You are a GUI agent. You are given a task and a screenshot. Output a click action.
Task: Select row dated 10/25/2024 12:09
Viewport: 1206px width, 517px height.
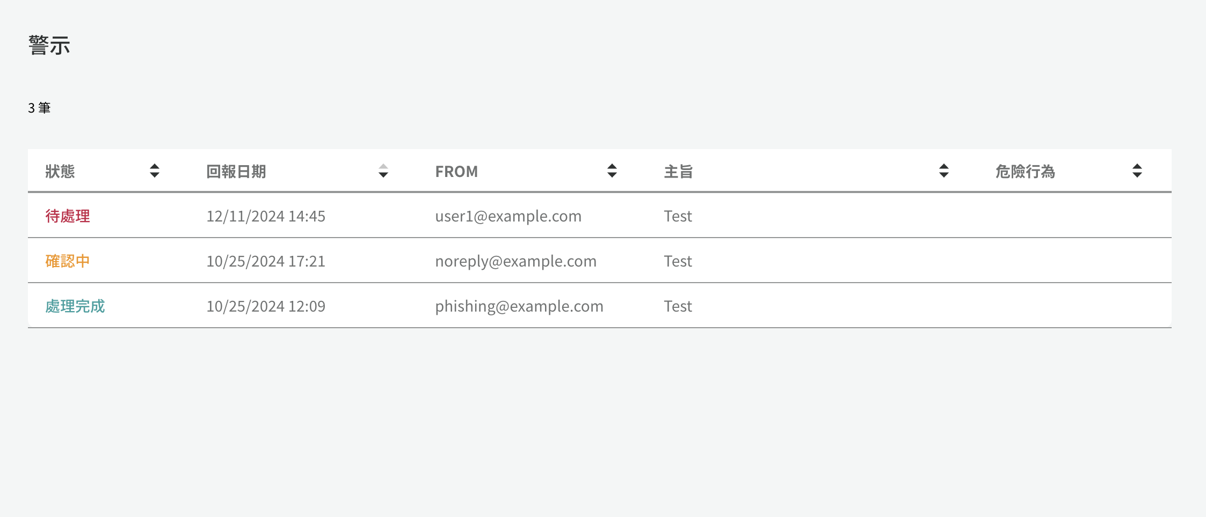tap(600, 306)
